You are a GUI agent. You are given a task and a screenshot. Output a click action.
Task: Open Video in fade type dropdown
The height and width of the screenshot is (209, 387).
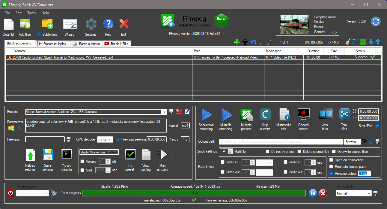coord(264,162)
